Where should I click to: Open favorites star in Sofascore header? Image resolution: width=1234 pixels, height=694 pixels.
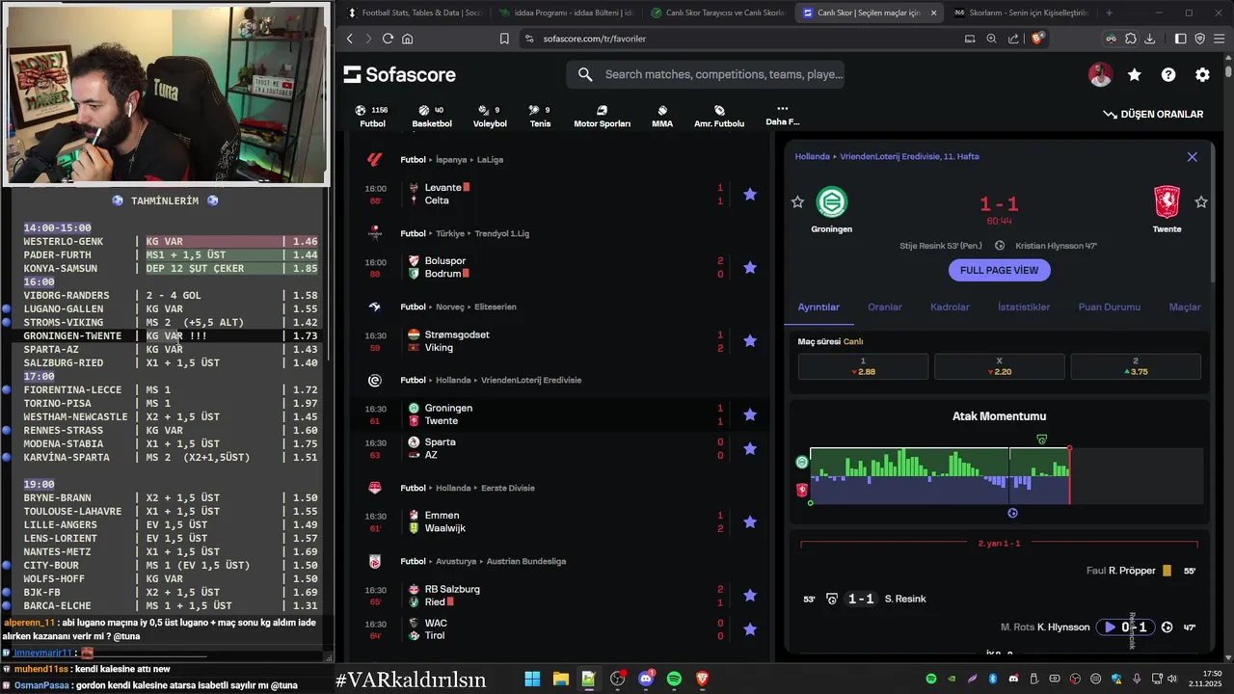[x=1135, y=74]
